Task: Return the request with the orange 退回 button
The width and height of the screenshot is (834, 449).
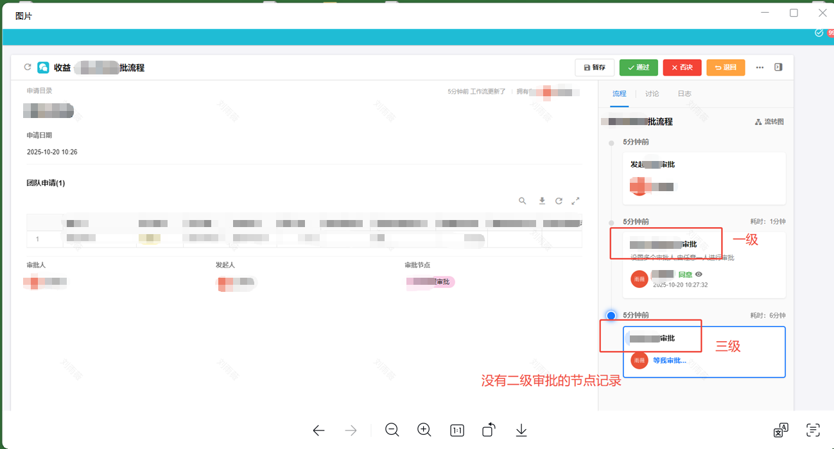Action: [x=725, y=67]
